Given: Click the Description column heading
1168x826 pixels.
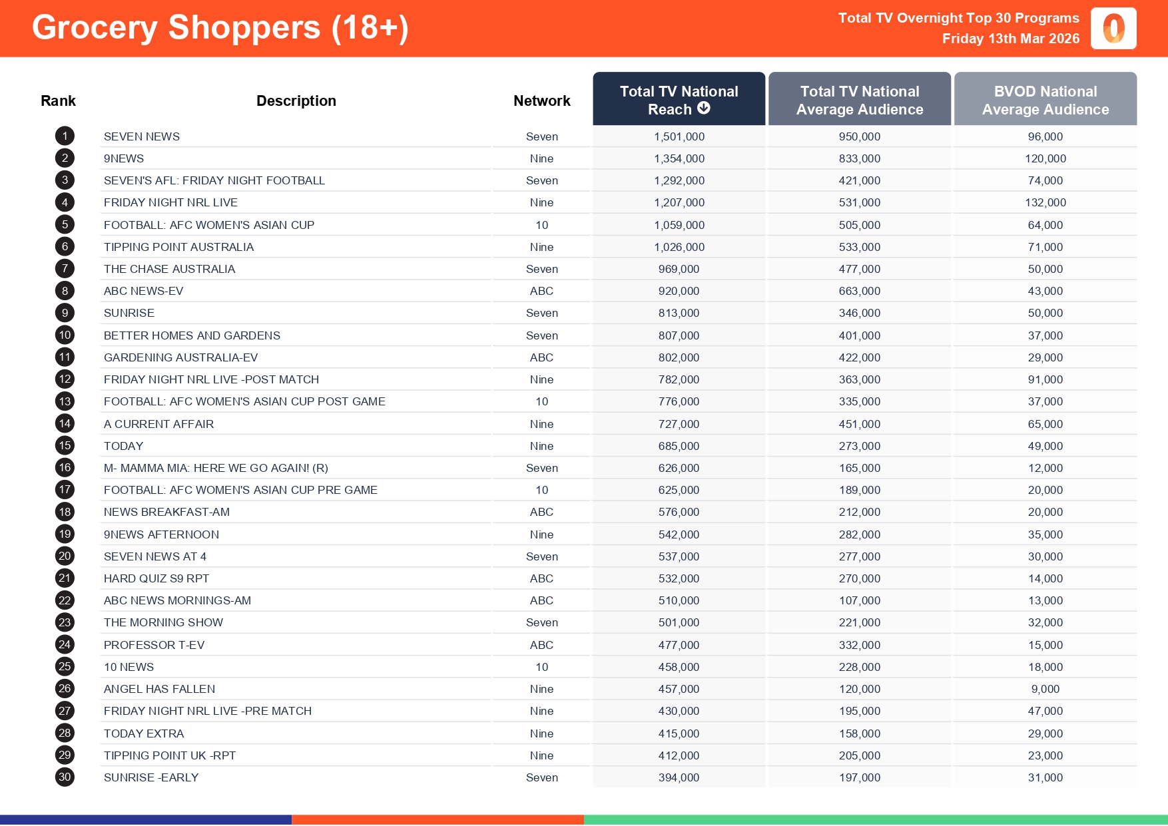Looking at the screenshot, I should pyautogui.click(x=296, y=101).
